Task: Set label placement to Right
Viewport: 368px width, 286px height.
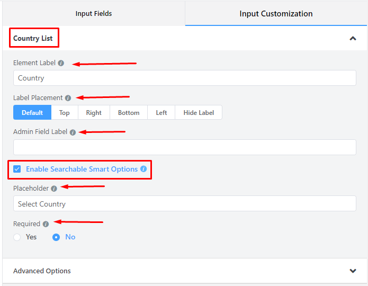Action: (x=94, y=113)
